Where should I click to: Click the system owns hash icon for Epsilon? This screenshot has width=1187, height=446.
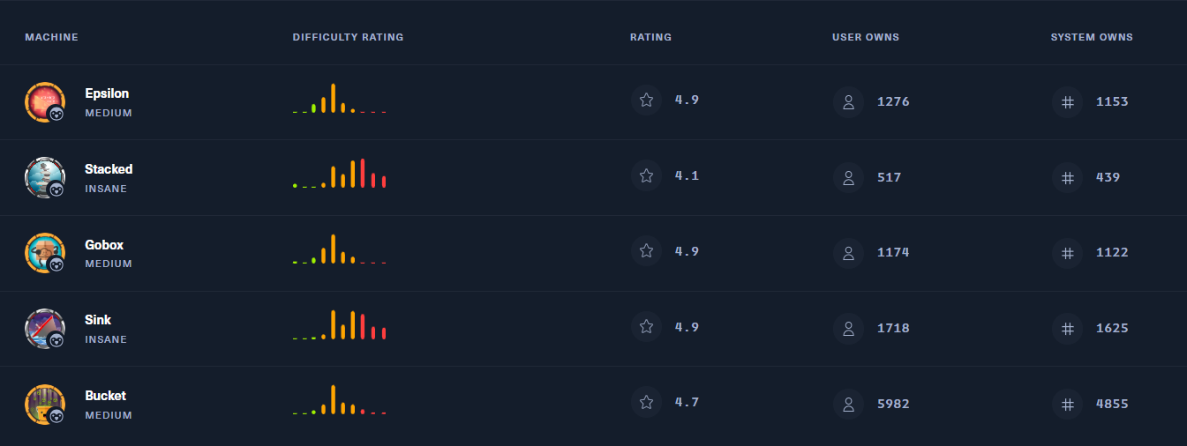(x=1067, y=101)
